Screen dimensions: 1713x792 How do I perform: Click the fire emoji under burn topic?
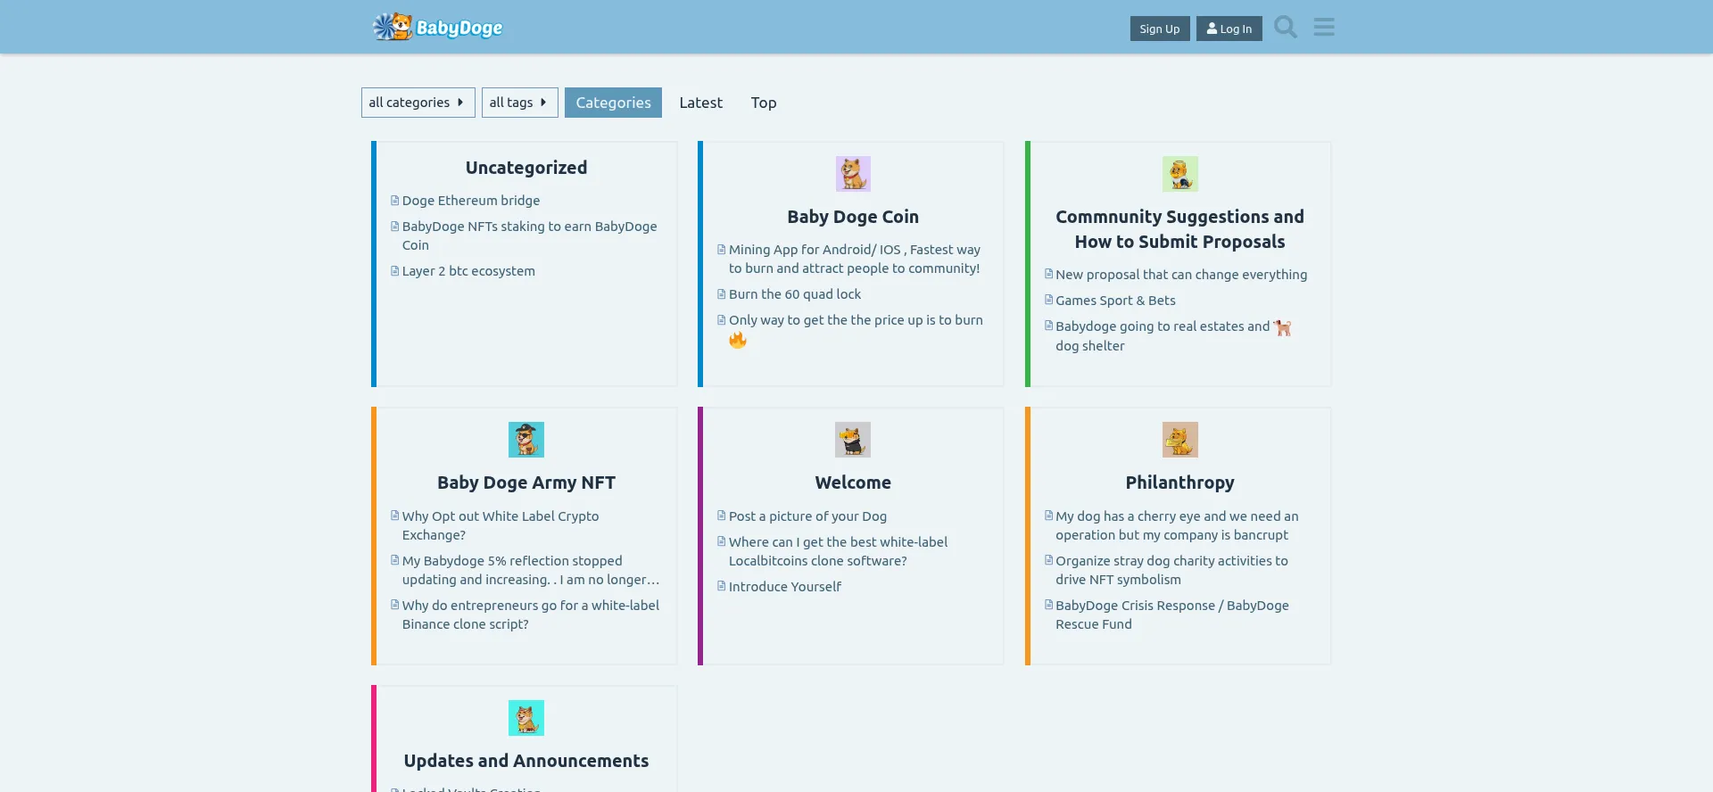point(738,340)
